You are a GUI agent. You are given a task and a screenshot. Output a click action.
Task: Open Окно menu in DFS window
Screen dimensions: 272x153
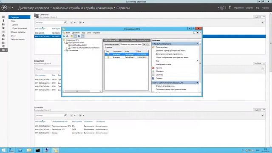click(x=89, y=33)
